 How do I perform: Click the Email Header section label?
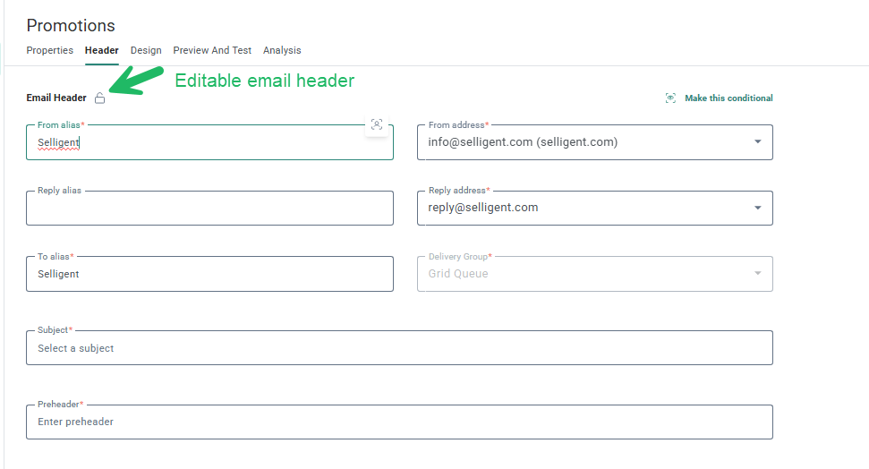(x=56, y=98)
